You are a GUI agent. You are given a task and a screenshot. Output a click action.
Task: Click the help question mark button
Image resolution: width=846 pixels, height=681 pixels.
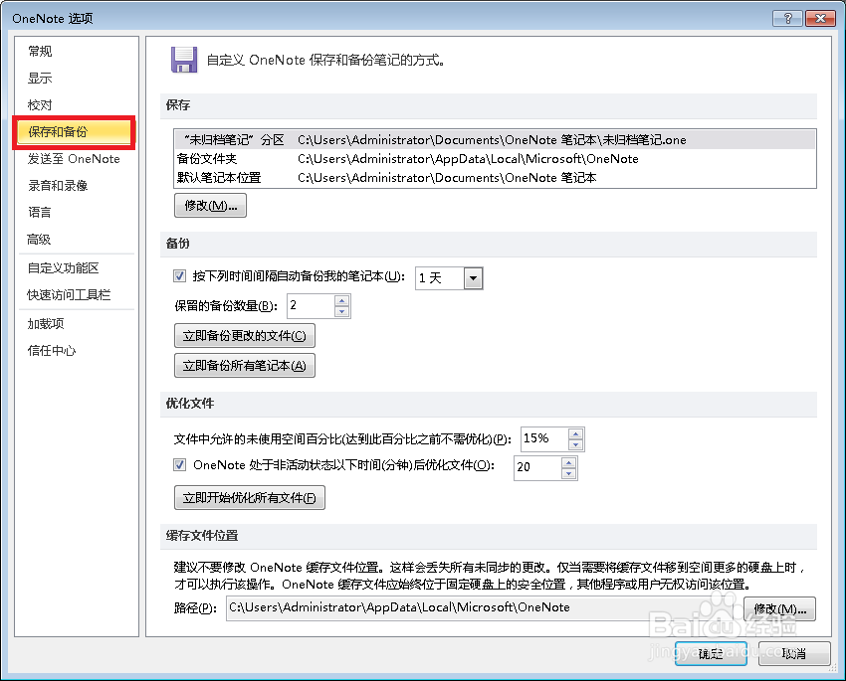point(787,18)
